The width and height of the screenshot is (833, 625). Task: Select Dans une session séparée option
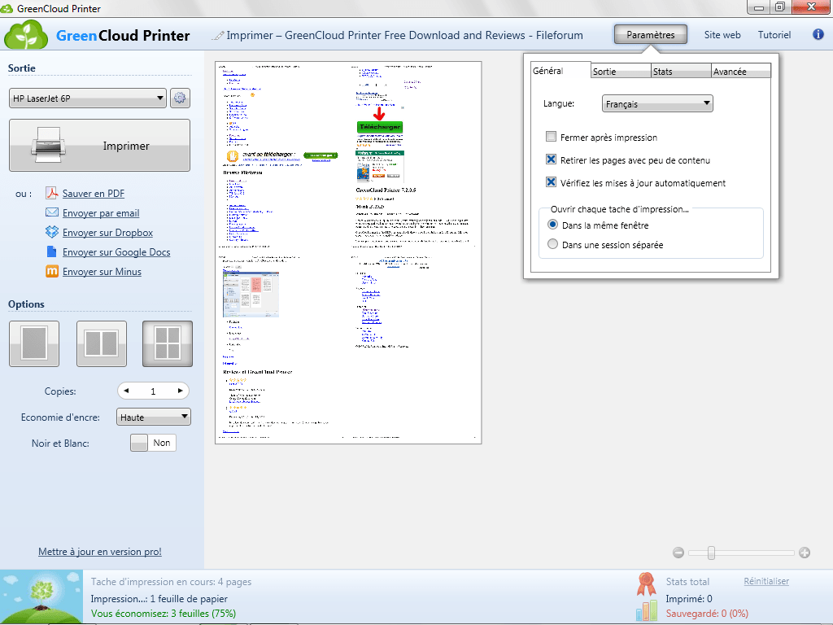point(552,244)
